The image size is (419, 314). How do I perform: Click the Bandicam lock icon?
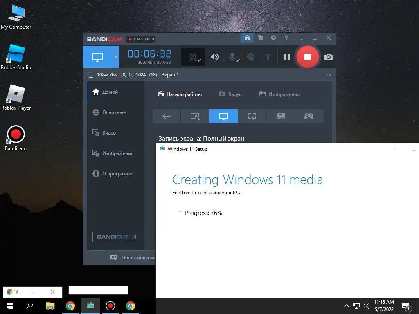coord(247,38)
